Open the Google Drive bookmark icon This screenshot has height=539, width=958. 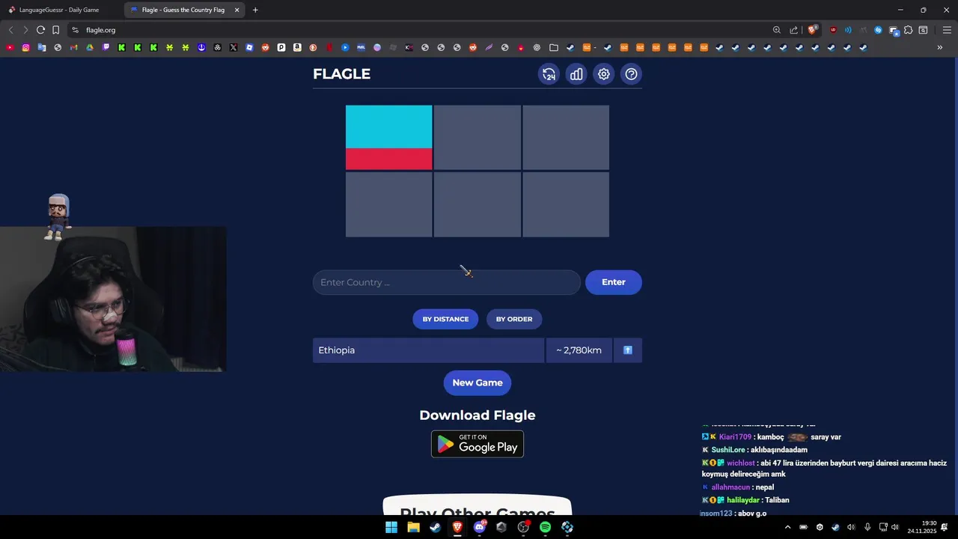90,47
